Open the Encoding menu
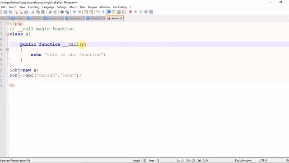 [33, 7]
